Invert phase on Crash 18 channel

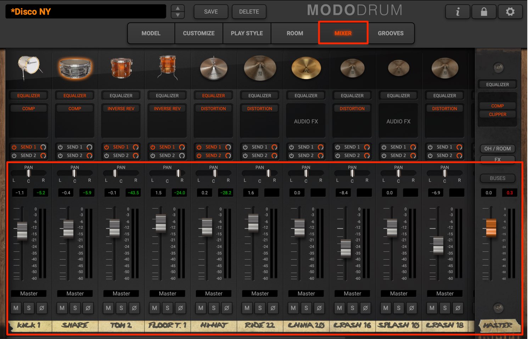[x=458, y=308]
